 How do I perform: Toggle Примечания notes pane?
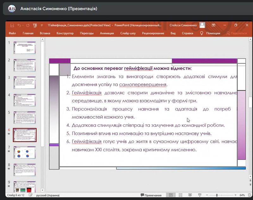pyautogui.click(x=151, y=195)
